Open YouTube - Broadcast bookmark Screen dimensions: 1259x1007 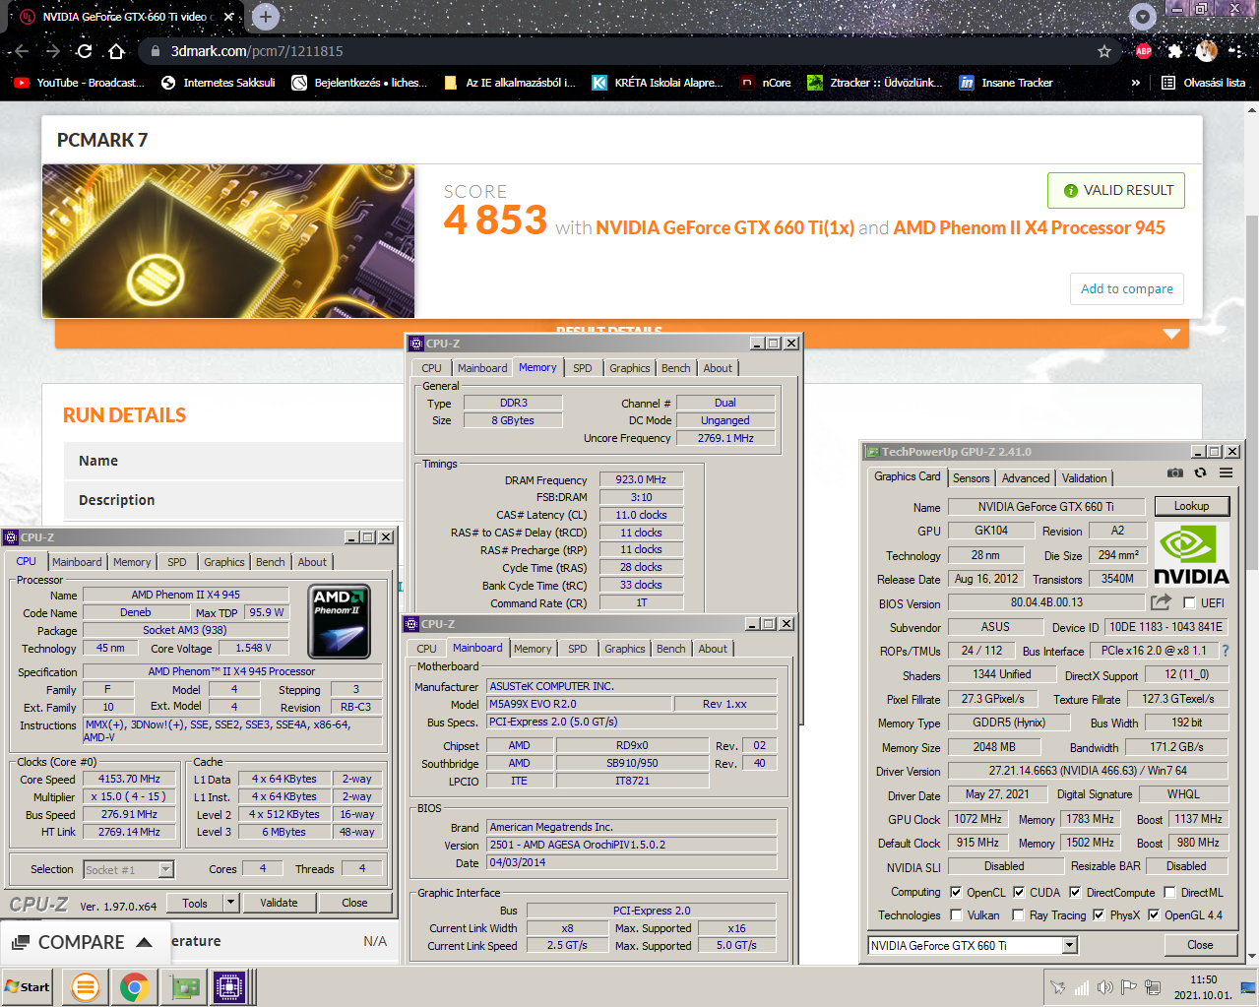79,83
